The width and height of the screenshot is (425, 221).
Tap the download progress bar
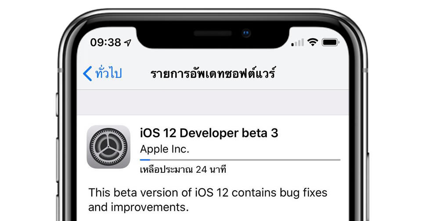pyautogui.click(x=240, y=160)
